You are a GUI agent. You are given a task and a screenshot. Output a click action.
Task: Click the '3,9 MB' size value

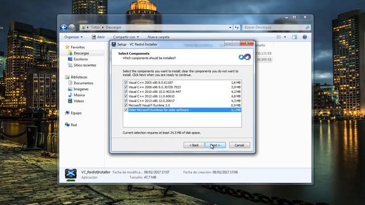236,87
